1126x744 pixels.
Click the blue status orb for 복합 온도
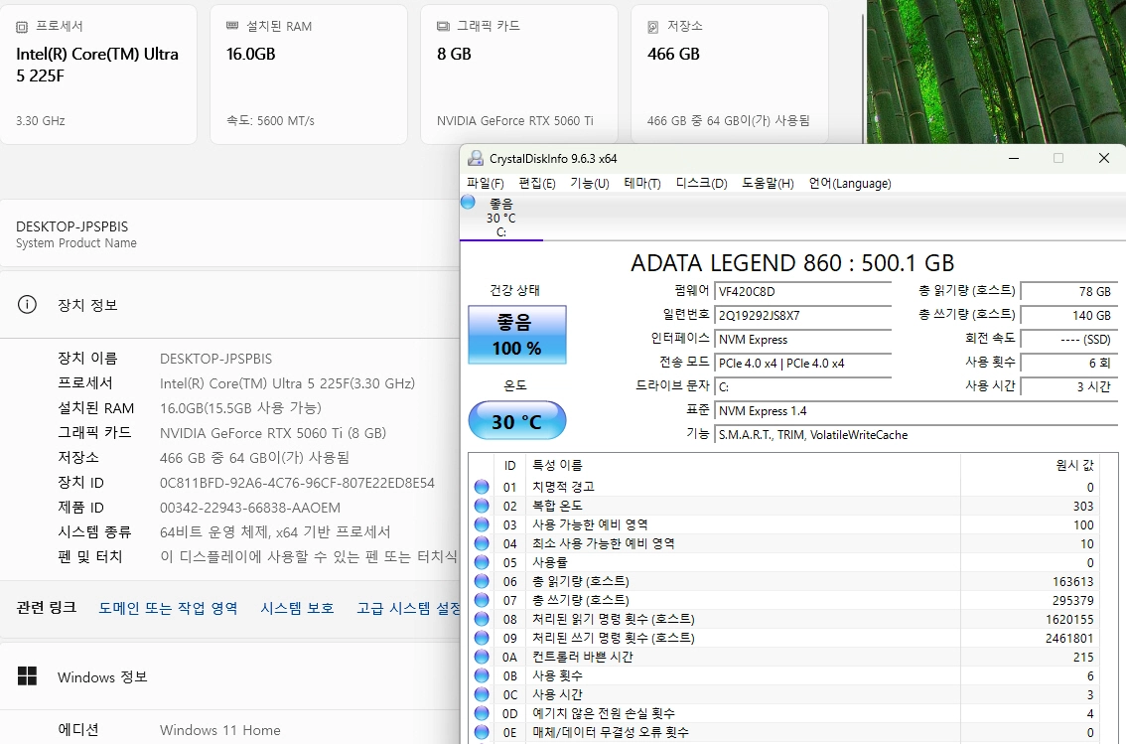pyautogui.click(x=482, y=506)
